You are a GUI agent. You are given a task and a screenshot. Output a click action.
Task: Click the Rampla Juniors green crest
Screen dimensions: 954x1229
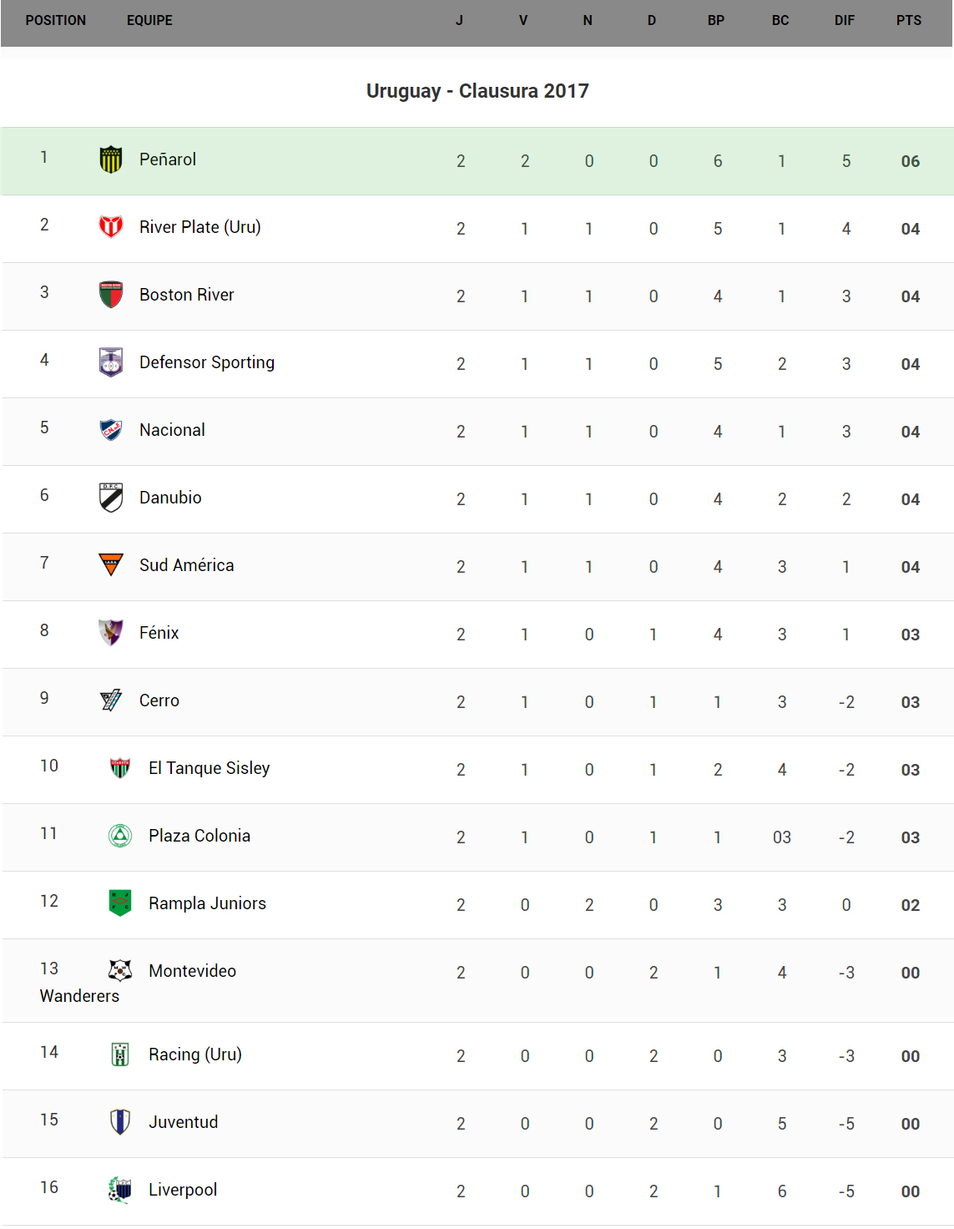(120, 903)
